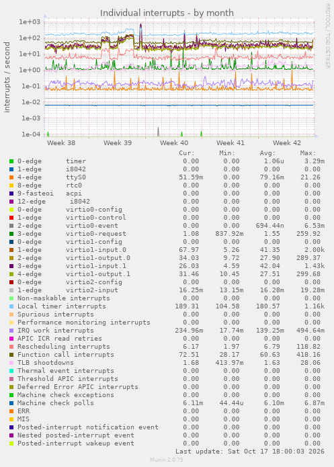Click the virtio1-output.0 color swatch

(11, 258)
